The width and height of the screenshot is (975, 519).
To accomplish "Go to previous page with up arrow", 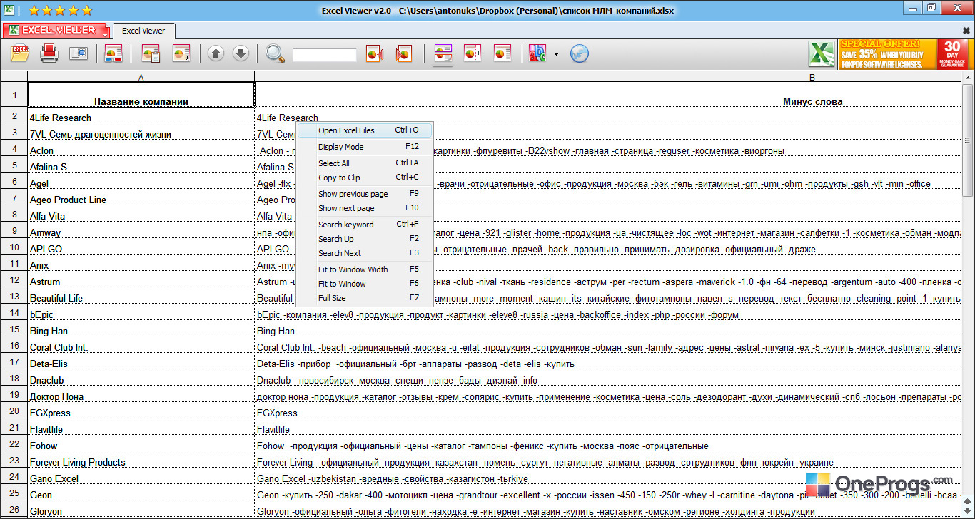I will click(216, 53).
